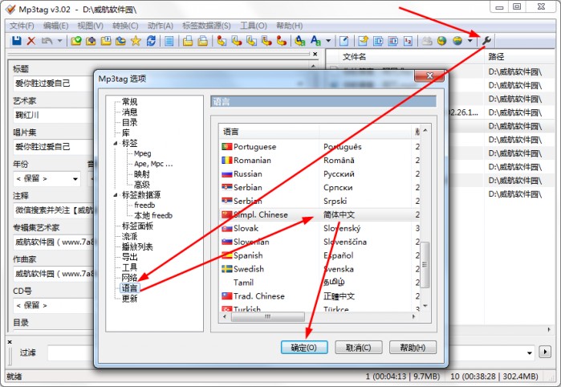Close the tag panel with its small x

coord(315,54)
